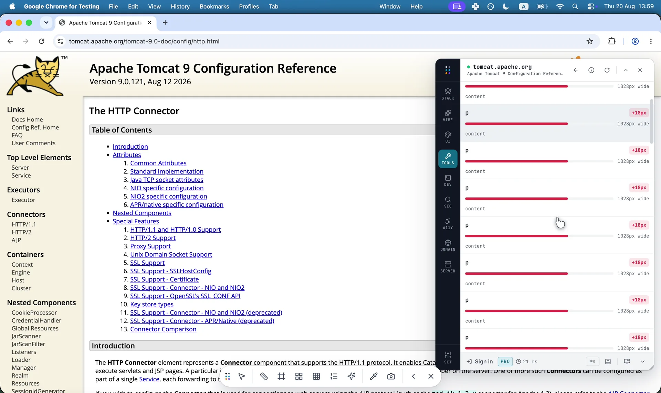Select the ruler measure tool in floating toolbar
The height and width of the screenshot is (393, 661).
(264, 376)
